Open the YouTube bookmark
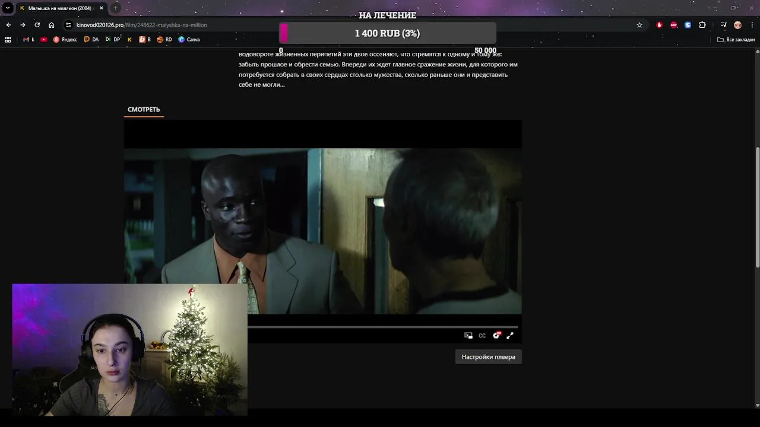This screenshot has width=760, height=427. (x=44, y=40)
